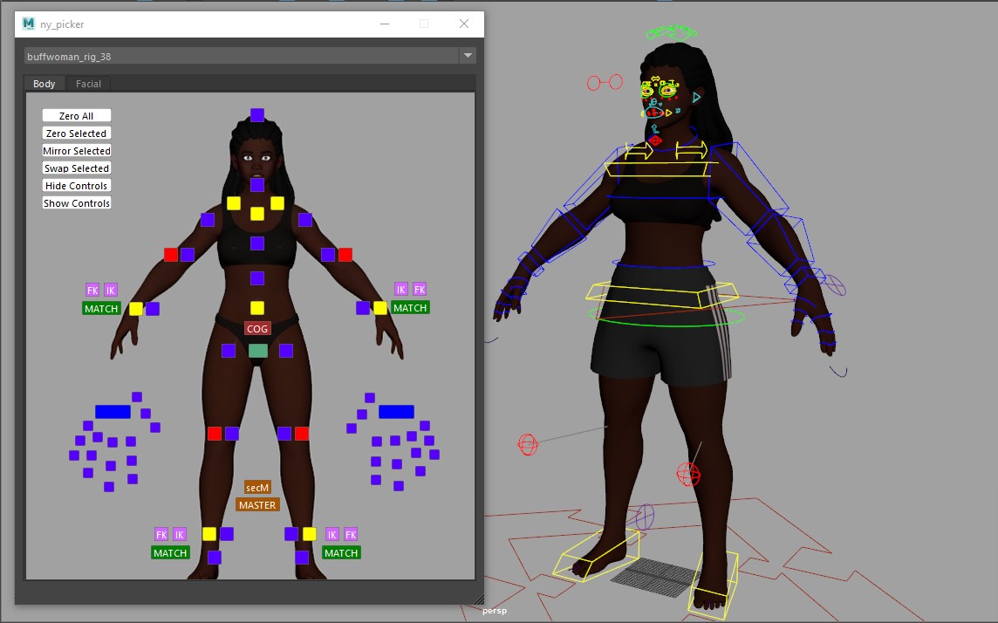The height and width of the screenshot is (623, 998).
Task: Pick the yellow wrist control on screen-right hand
Action: (380, 308)
